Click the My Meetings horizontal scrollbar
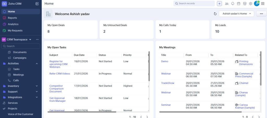This screenshot has height=118, width=267. pyautogui.click(x=201, y=112)
